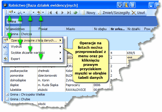162x112 pixels.
Task: Open the dropdown arrow beside list operations icon
Action: coord(14,13)
